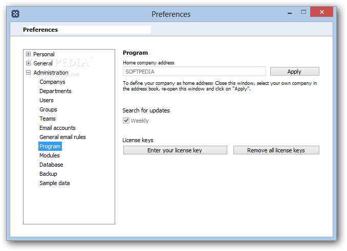Click the application icon in title bar
Screen dimensions: 347x251
(x=15, y=14)
